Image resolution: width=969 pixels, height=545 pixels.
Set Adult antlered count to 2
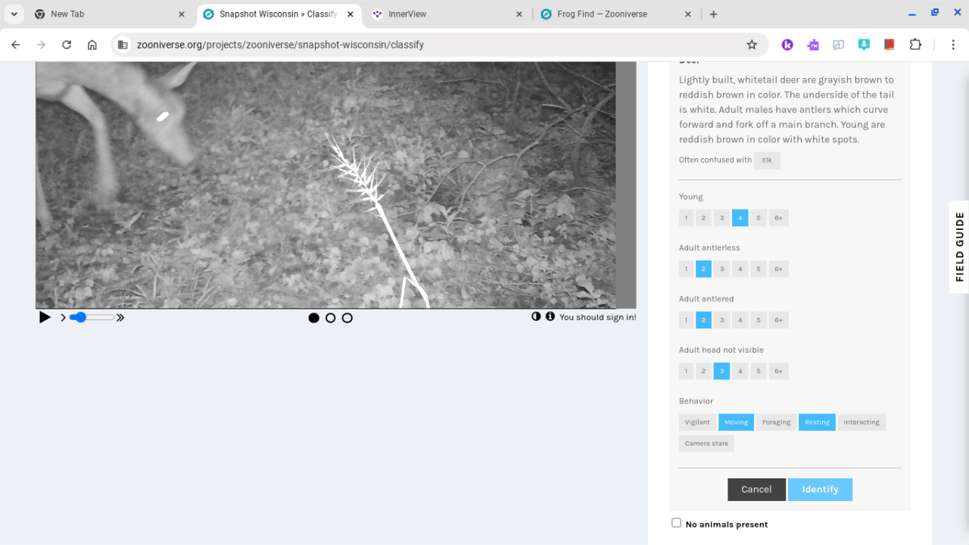pyautogui.click(x=703, y=320)
